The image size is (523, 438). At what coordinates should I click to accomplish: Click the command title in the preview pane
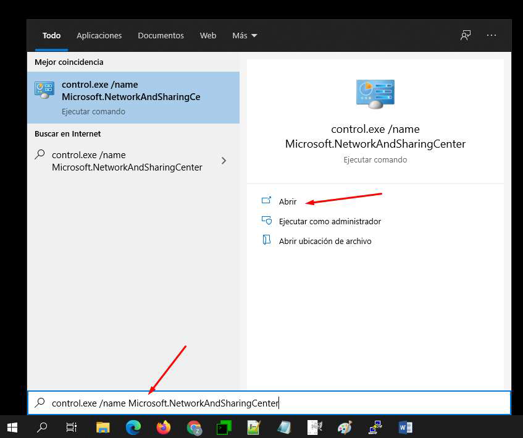(375, 137)
